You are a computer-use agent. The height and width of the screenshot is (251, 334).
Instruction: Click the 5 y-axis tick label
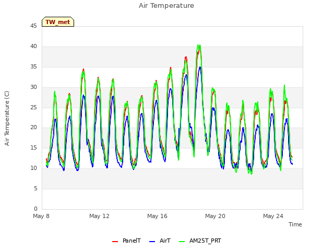click(35, 188)
